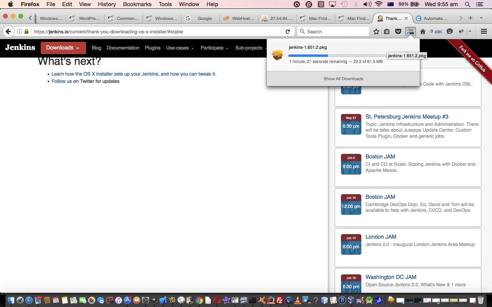Click the Fork me on GitHub ribbon
492x307 pixels.
pos(472,59)
